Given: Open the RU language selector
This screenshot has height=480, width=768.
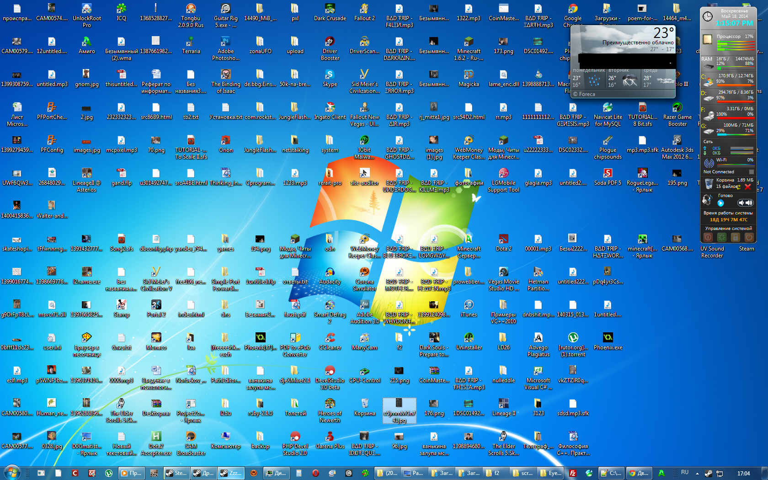Looking at the screenshot, I should point(684,473).
